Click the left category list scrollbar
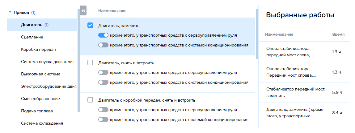This screenshot has width=355, height=133. (x=78, y=60)
